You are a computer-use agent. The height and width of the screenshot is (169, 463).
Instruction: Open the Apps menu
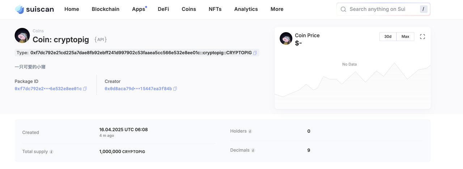(139, 9)
